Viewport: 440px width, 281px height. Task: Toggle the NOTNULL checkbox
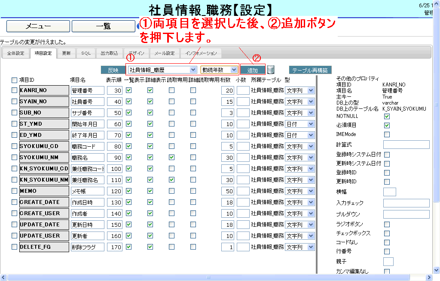(387, 116)
